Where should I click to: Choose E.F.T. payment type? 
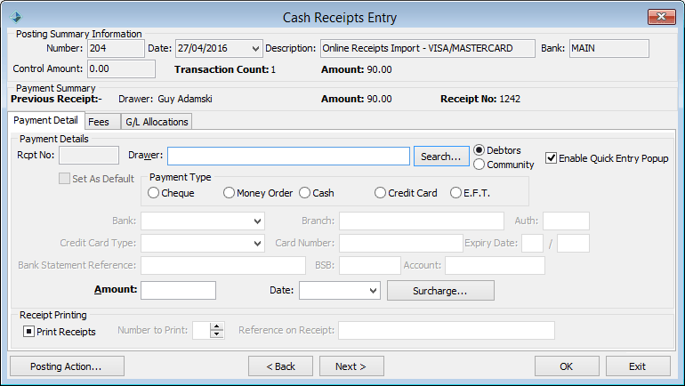[x=455, y=193]
